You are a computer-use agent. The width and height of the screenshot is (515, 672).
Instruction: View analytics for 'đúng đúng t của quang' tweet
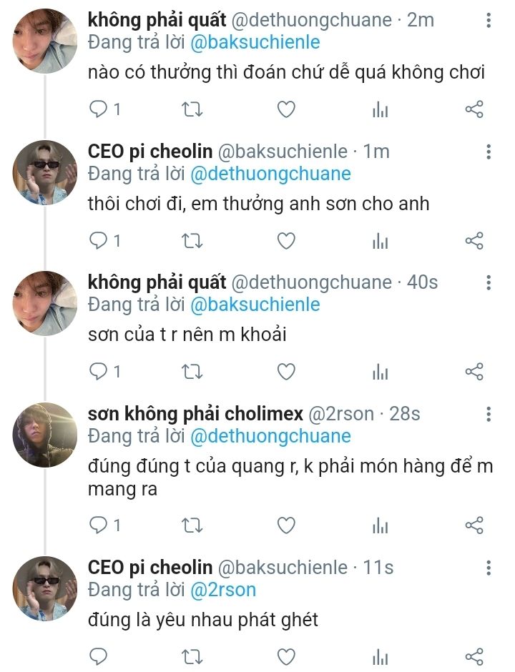380,526
